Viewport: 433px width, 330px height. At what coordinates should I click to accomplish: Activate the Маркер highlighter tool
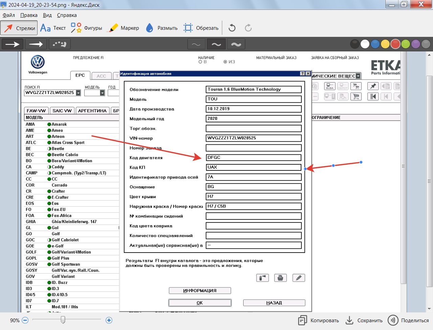pyautogui.click(x=124, y=28)
